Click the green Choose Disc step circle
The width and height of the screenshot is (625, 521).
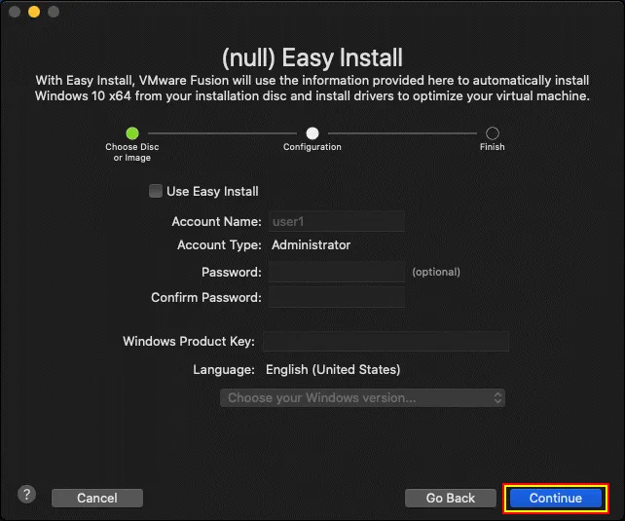(132, 132)
